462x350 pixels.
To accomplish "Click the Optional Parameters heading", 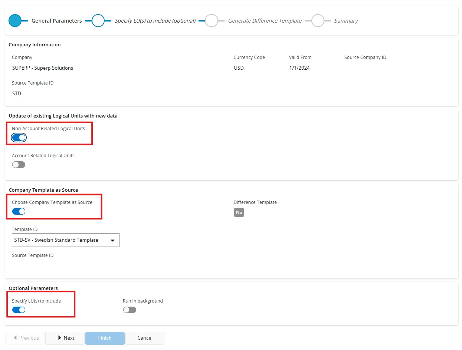I will point(33,288).
